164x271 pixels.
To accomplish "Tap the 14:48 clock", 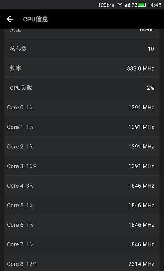I will (x=154, y=5).
